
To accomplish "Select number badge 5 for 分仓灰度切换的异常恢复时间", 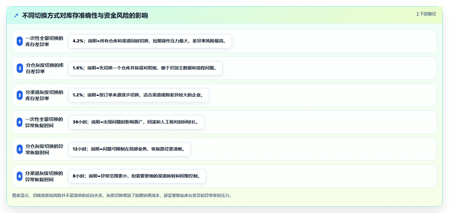I will click(x=20, y=149).
